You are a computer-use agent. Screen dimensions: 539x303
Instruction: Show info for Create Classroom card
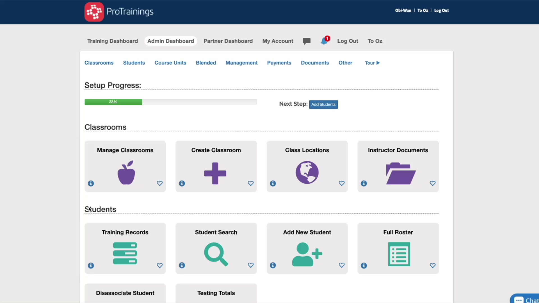(182, 183)
